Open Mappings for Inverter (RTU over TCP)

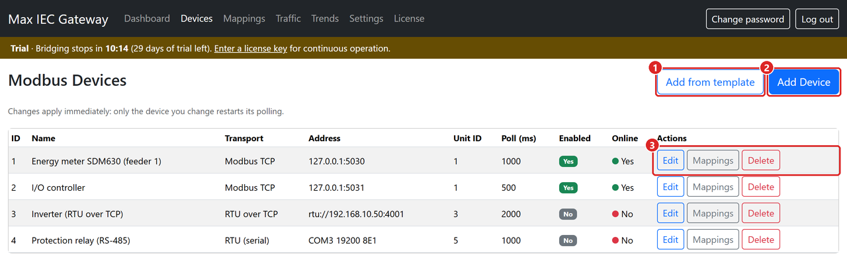pyautogui.click(x=713, y=213)
